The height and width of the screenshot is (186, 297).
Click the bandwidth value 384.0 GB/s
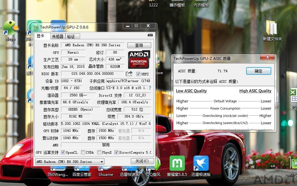point(134,116)
